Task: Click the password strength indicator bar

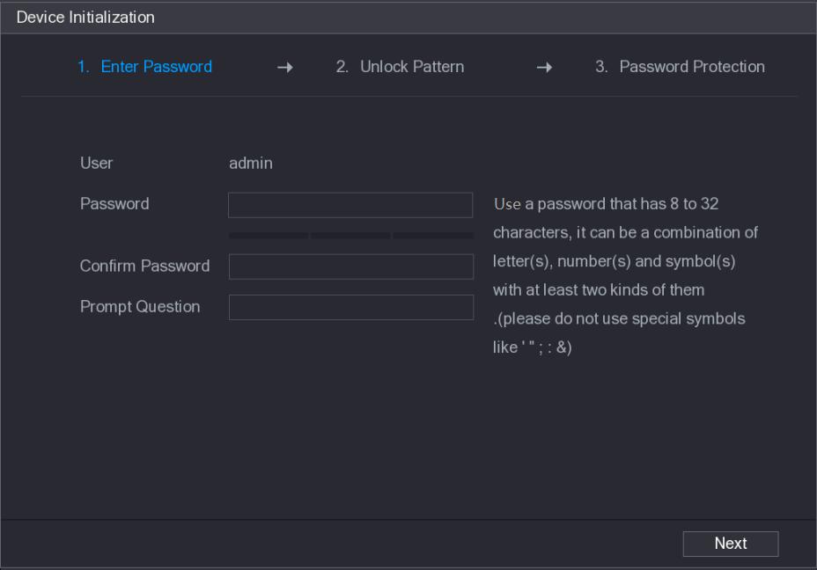Action: 350,235
